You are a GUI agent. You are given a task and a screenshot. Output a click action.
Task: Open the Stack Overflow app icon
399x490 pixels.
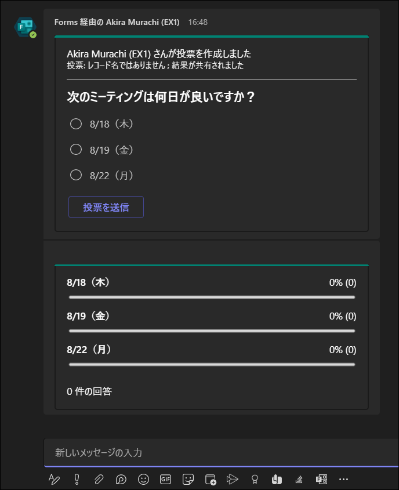pos(299,479)
